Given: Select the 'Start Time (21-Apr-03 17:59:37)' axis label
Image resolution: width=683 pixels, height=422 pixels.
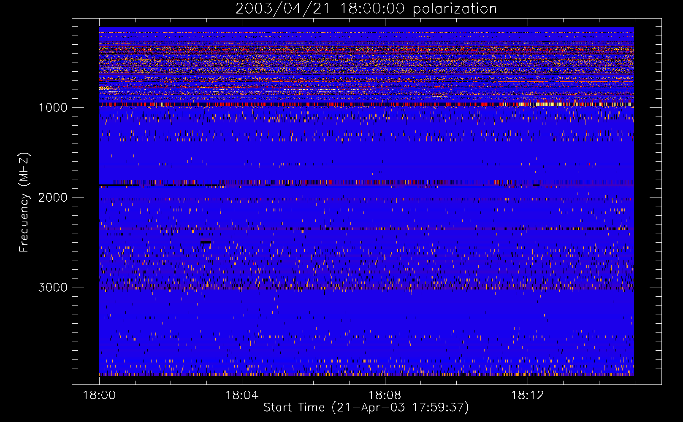Looking at the screenshot, I should pos(366,408).
